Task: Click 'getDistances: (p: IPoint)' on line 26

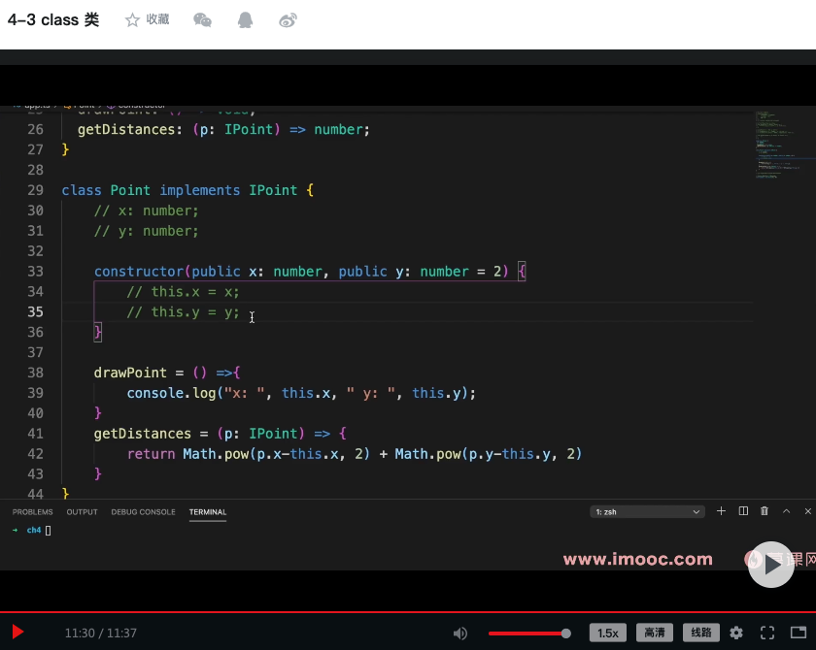Action: (x=179, y=129)
